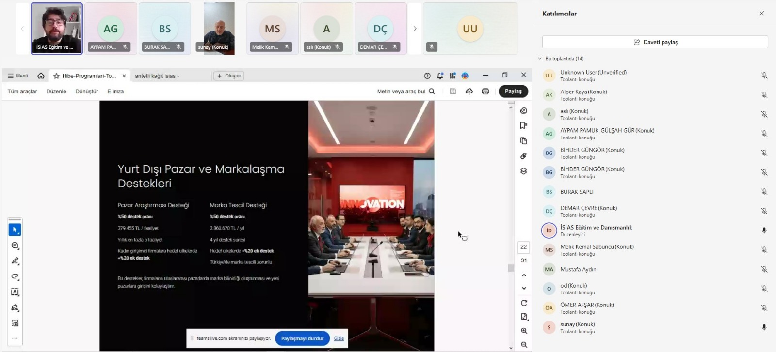Select the highlighter pen tool
The width and height of the screenshot is (776, 352).
(15, 261)
